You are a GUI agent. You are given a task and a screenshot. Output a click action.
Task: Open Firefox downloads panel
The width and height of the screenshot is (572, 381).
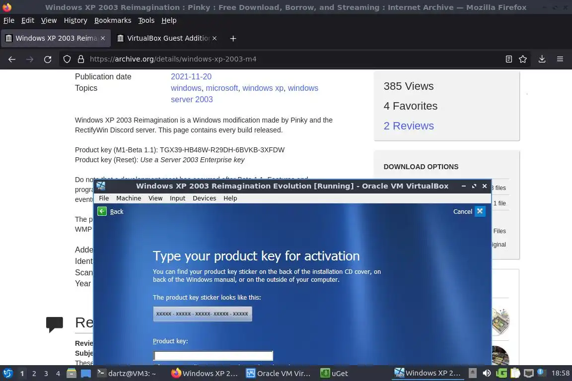[542, 59]
